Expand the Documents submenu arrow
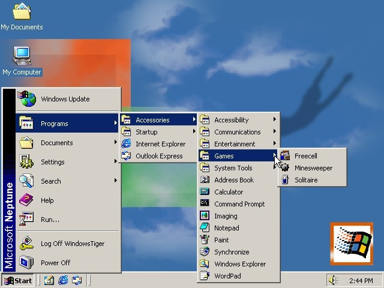 [115, 142]
